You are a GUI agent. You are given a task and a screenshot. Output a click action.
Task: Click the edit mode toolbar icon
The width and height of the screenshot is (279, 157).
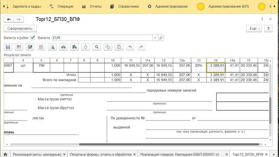tap(30, 47)
